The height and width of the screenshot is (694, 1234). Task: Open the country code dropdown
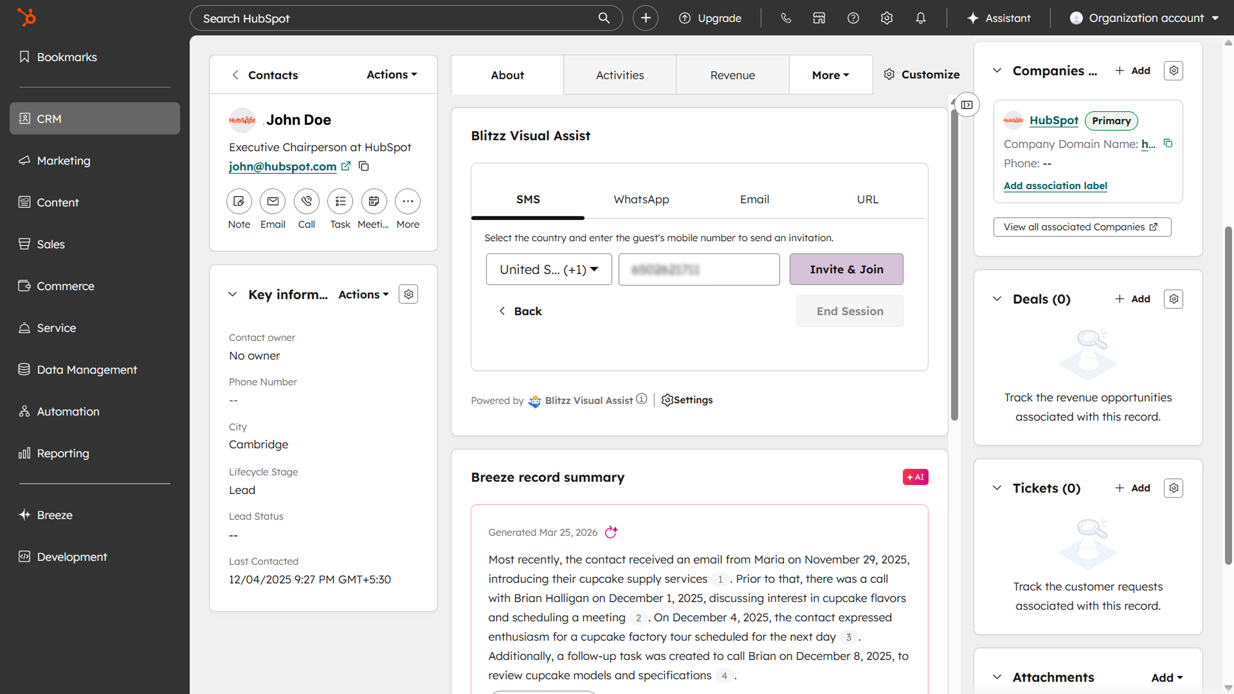tap(549, 269)
